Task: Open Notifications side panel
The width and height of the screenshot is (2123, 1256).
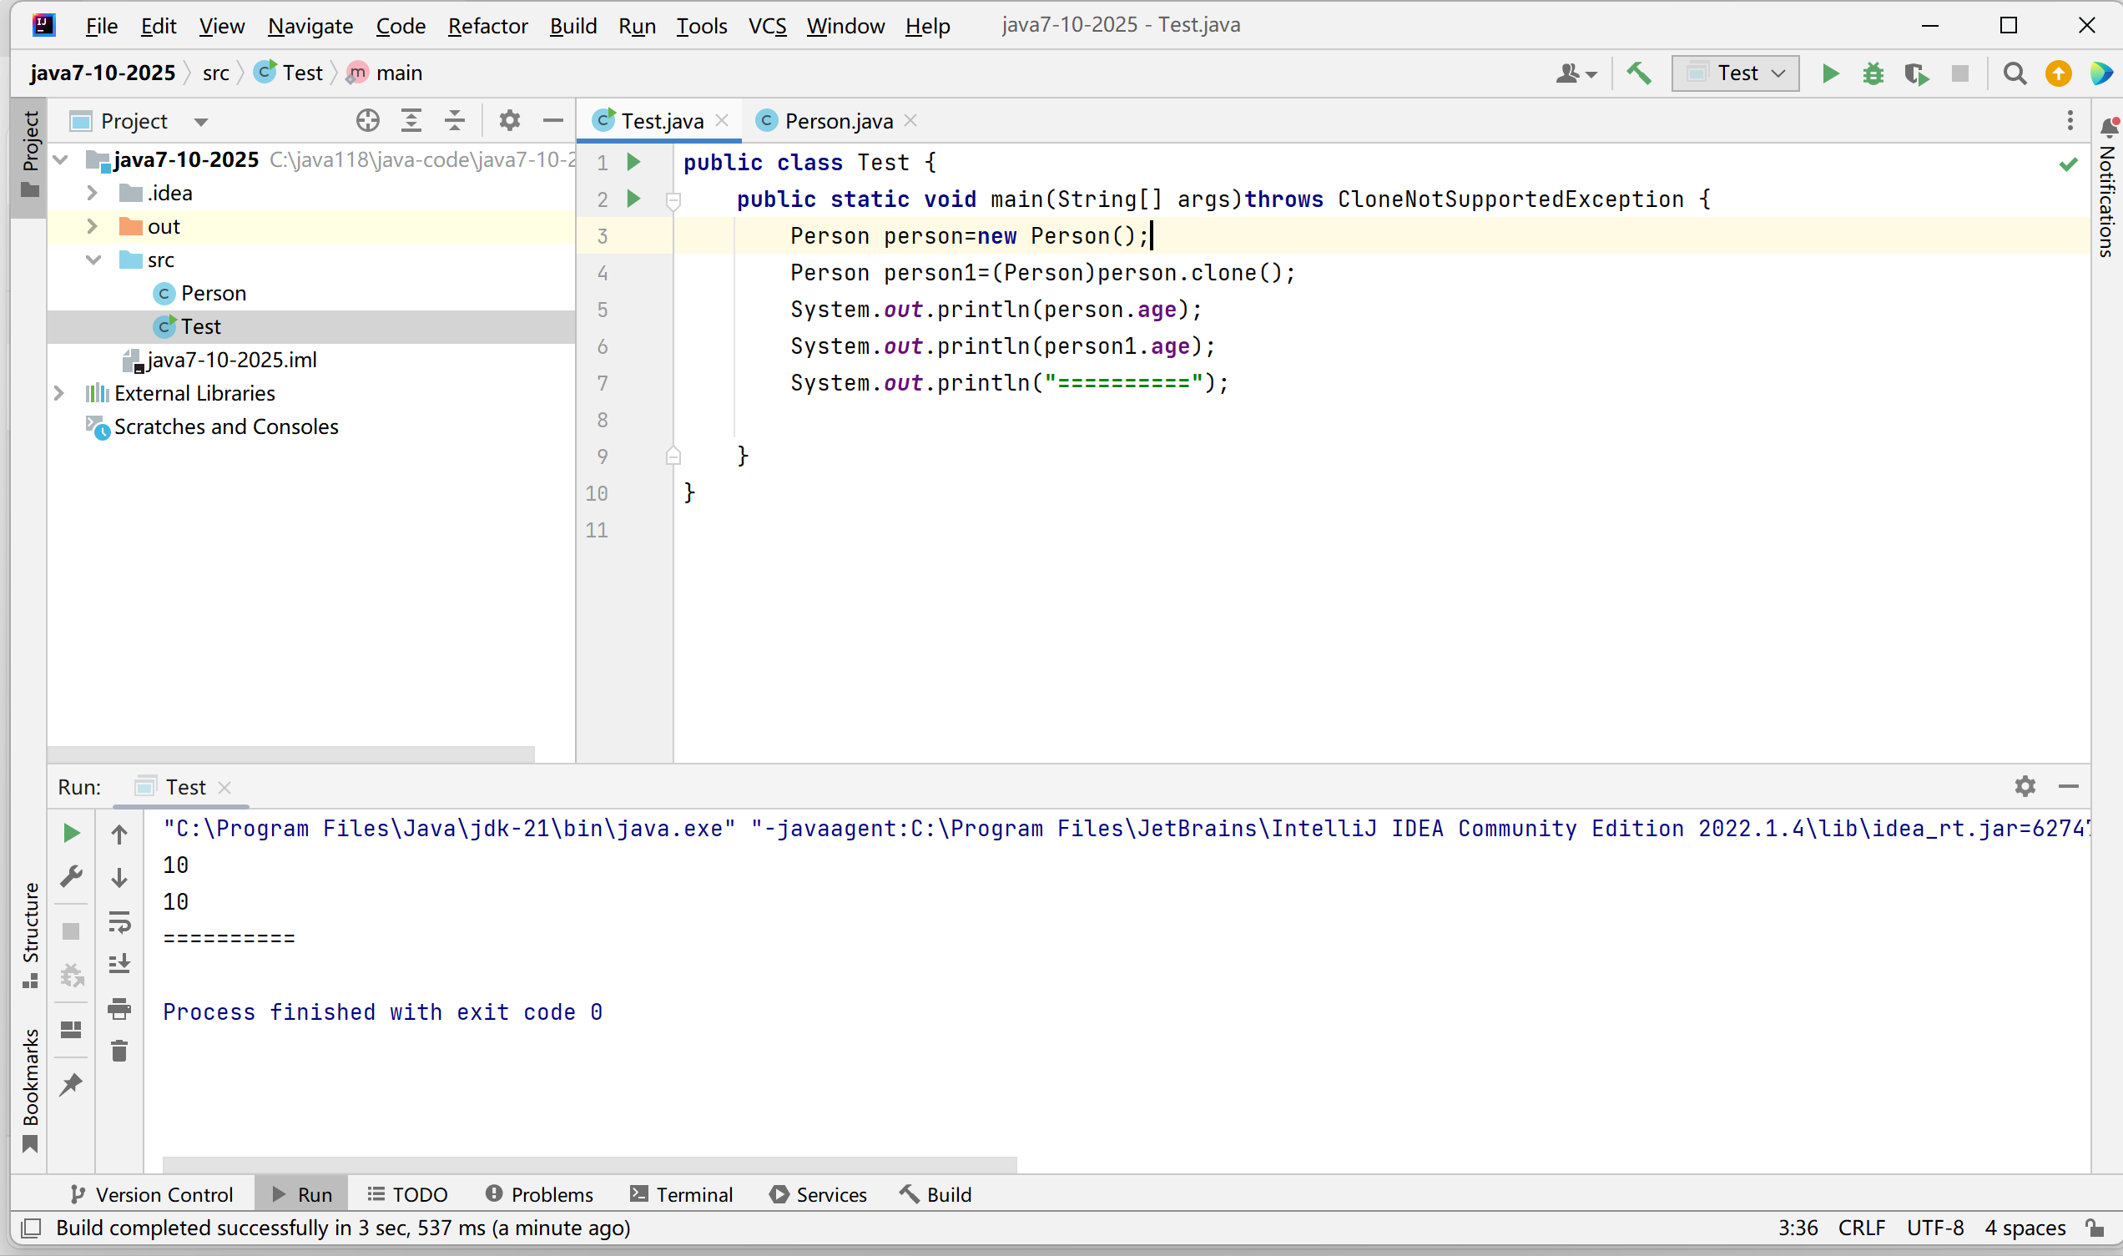Action: [x=2106, y=188]
